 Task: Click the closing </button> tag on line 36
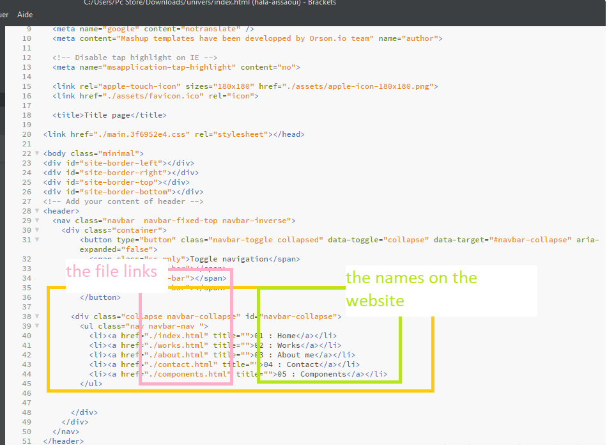pyautogui.click(x=100, y=297)
